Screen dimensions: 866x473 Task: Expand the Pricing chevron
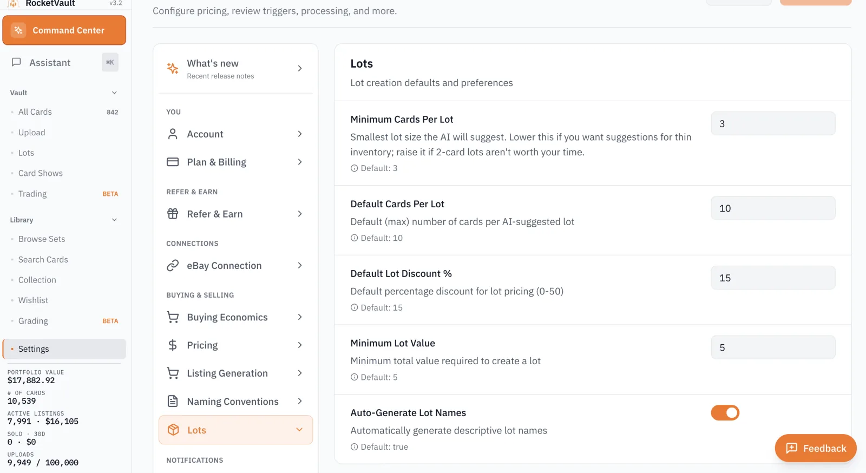tap(300, 345)
